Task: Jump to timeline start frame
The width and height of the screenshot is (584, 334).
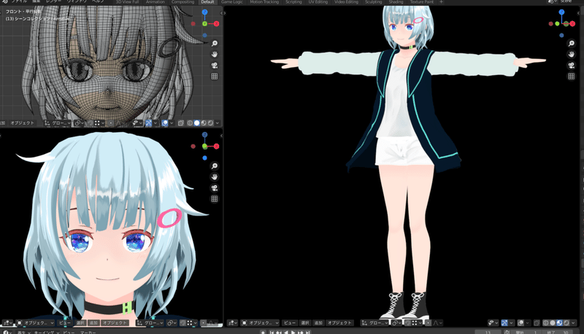Action: [272, 332]
